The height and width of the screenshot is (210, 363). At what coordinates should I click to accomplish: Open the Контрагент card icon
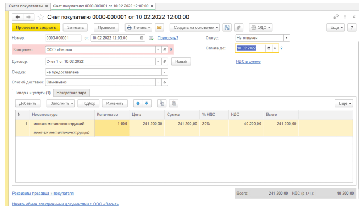pyautogui.click(x=165, y=49)
